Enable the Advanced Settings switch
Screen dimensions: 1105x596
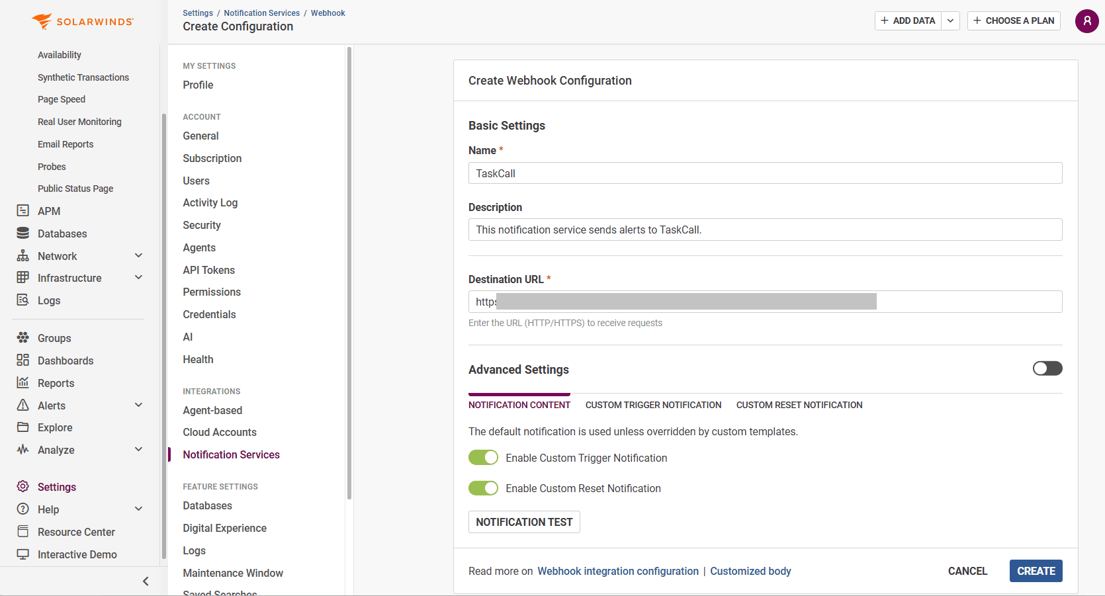click(x=1047, y=368)
